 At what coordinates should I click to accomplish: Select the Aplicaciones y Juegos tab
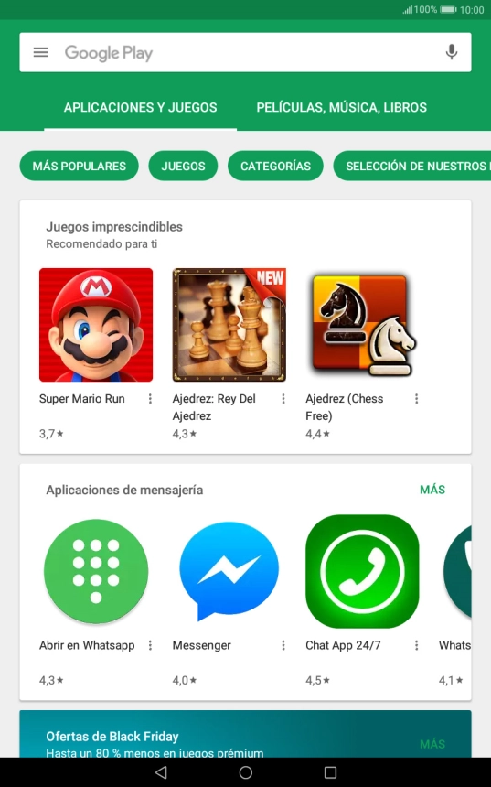141,107
